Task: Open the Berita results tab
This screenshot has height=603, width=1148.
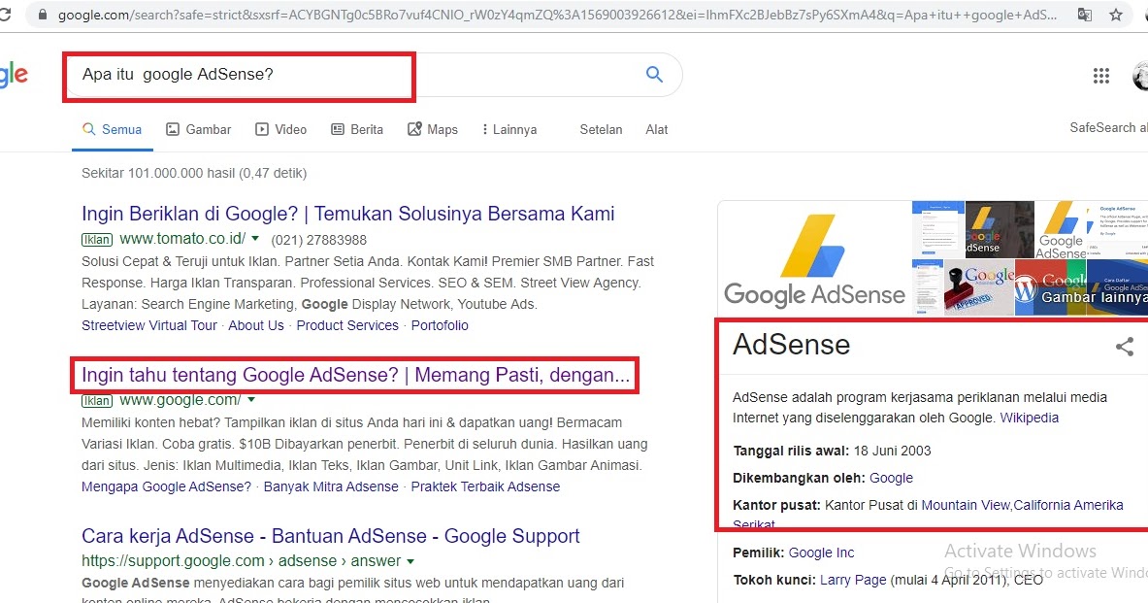Action: [x=357, y=130]
